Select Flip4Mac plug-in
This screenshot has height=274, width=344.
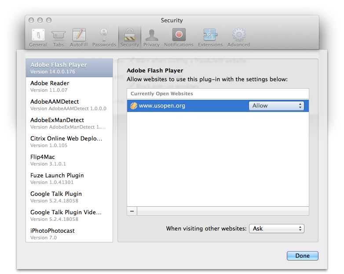(70, 160)
